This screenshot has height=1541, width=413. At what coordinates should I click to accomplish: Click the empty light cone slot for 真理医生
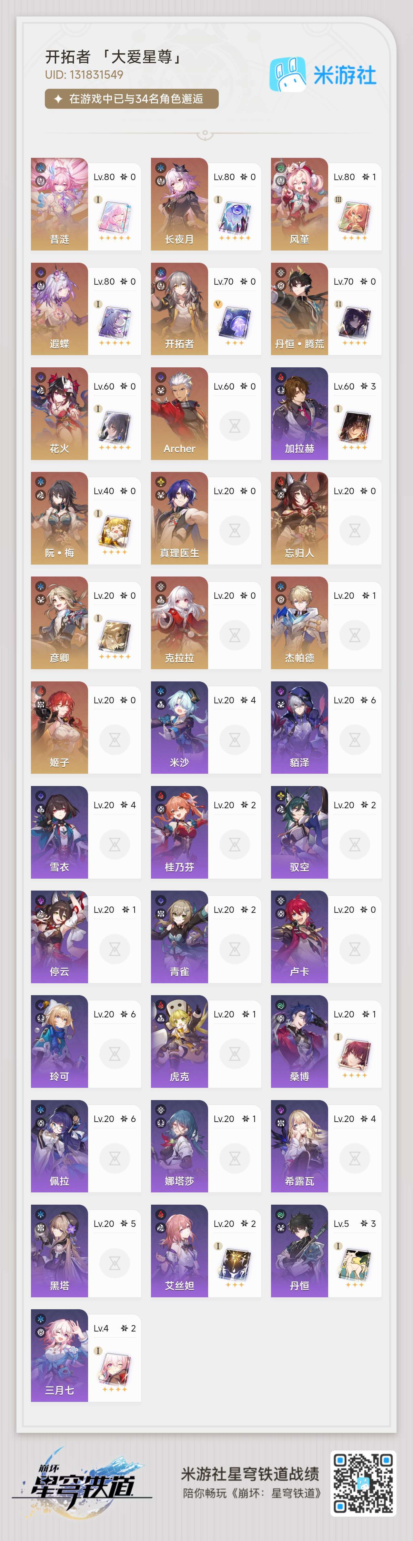tap(235, 530)
